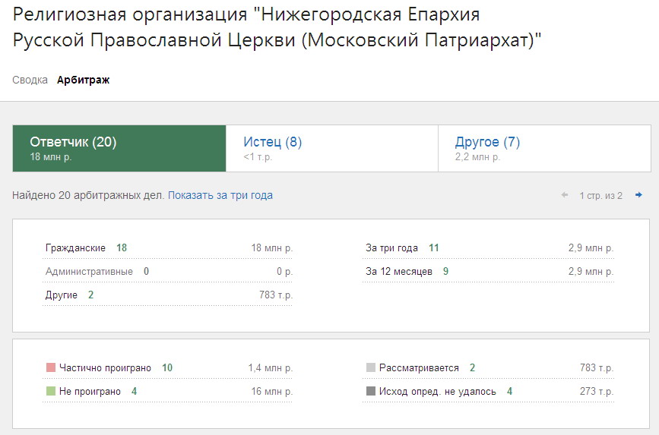659x435 pixels.
Task: Switch to Ответчик (20) tab
Action: tap(119, 148)
